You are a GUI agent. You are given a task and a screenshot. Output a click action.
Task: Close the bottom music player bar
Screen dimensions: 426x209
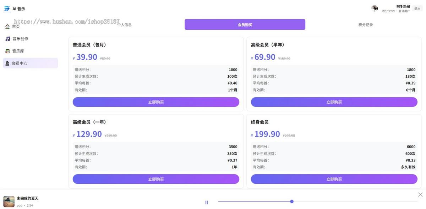[420, 194]
